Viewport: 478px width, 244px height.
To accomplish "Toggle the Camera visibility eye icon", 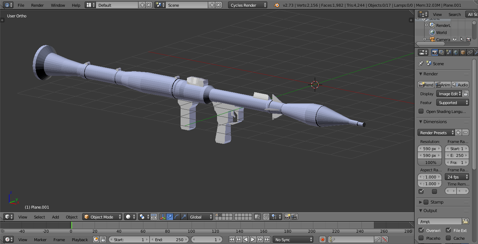I will click(455, 39).
